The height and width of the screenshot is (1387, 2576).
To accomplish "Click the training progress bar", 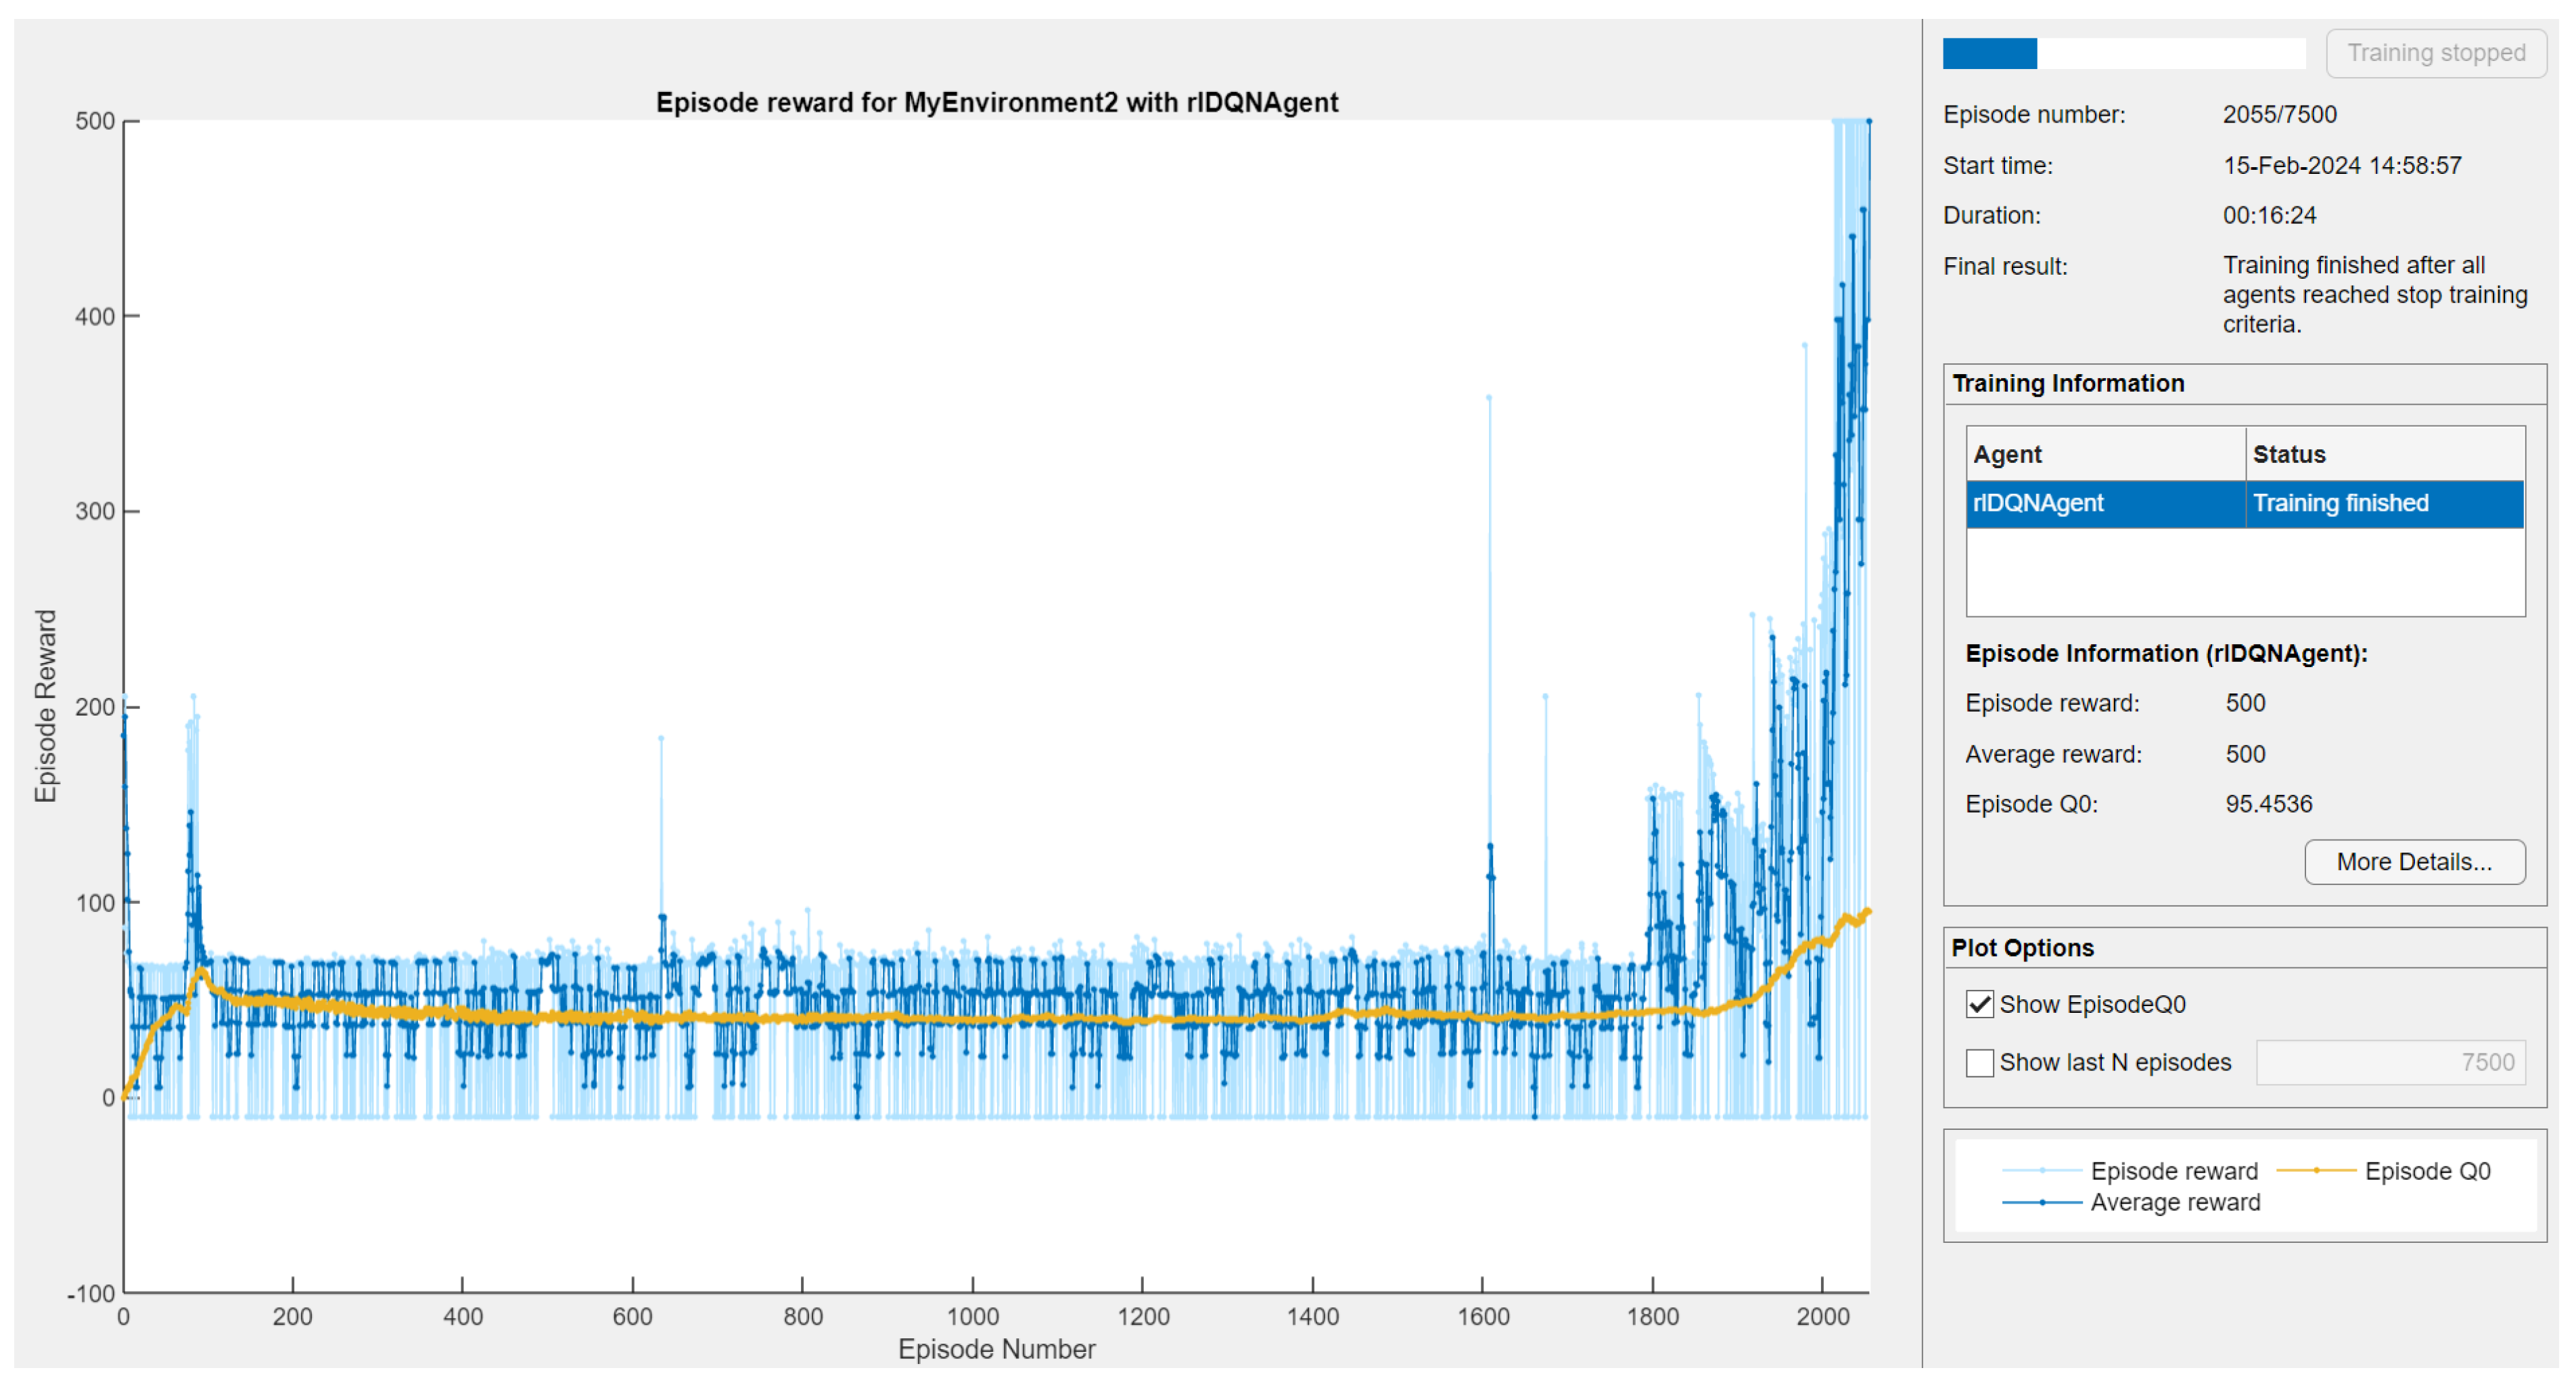I will [2123, 53].
